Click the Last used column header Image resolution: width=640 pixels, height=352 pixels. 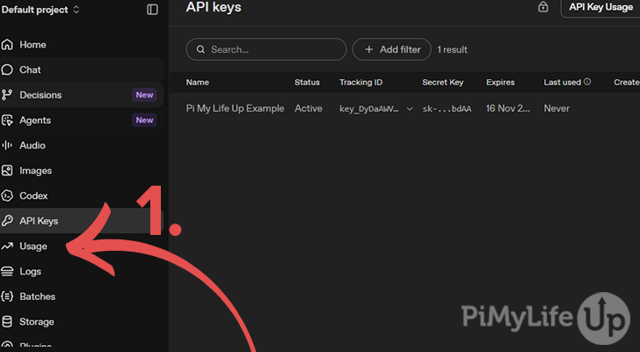click(562, 82)
